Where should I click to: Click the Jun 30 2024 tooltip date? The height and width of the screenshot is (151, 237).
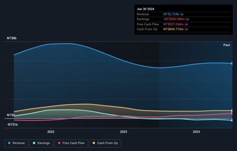tap(145, 9)
